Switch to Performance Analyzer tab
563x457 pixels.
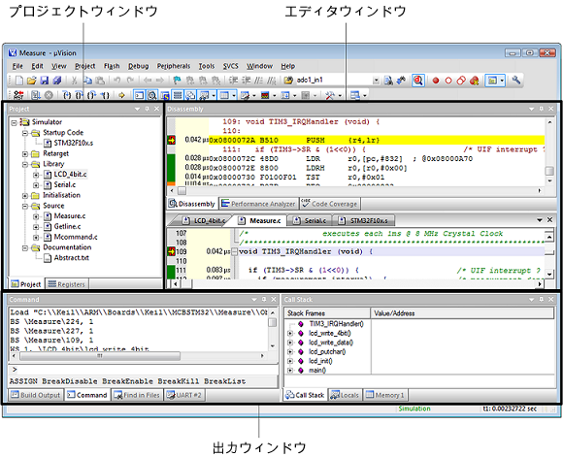click(258, 204)
